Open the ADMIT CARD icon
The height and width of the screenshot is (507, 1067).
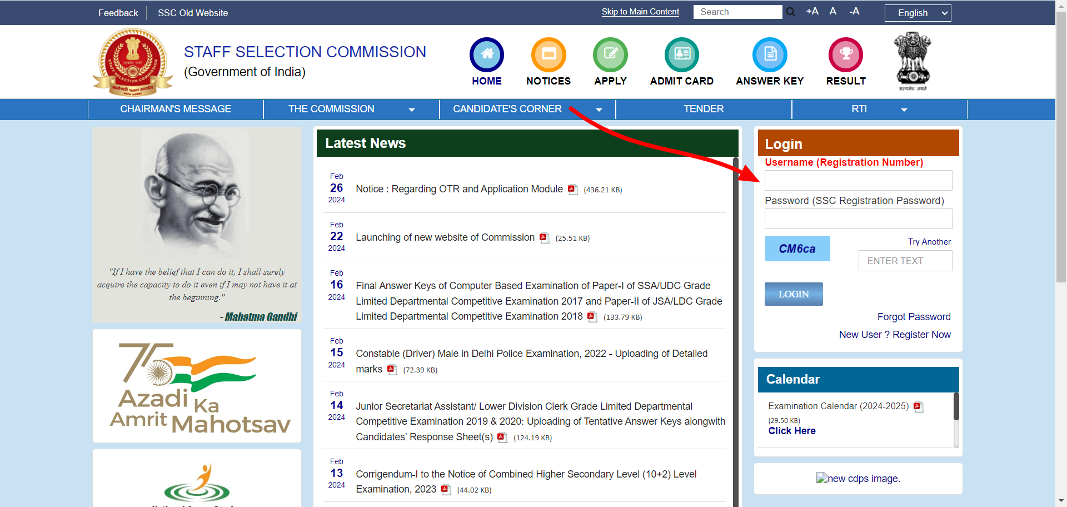[682, 54]
